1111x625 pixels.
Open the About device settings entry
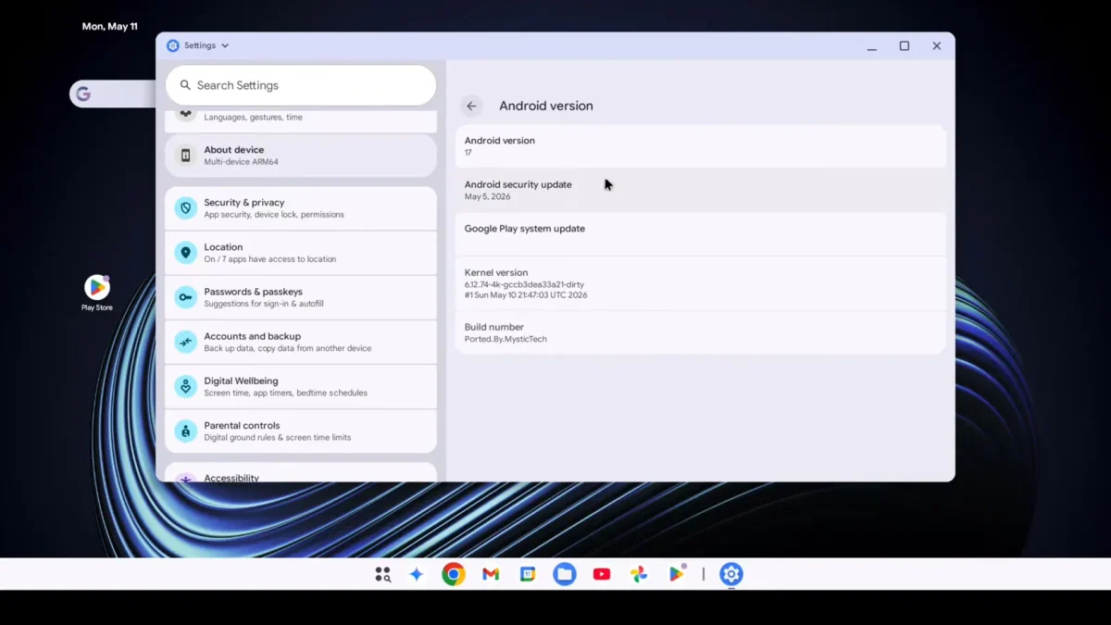coord(301,156)
